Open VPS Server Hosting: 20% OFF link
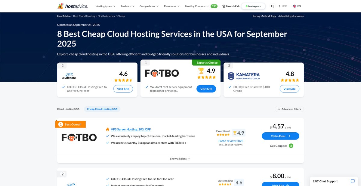This screenshot has height=186, width=361. point(131,129)
